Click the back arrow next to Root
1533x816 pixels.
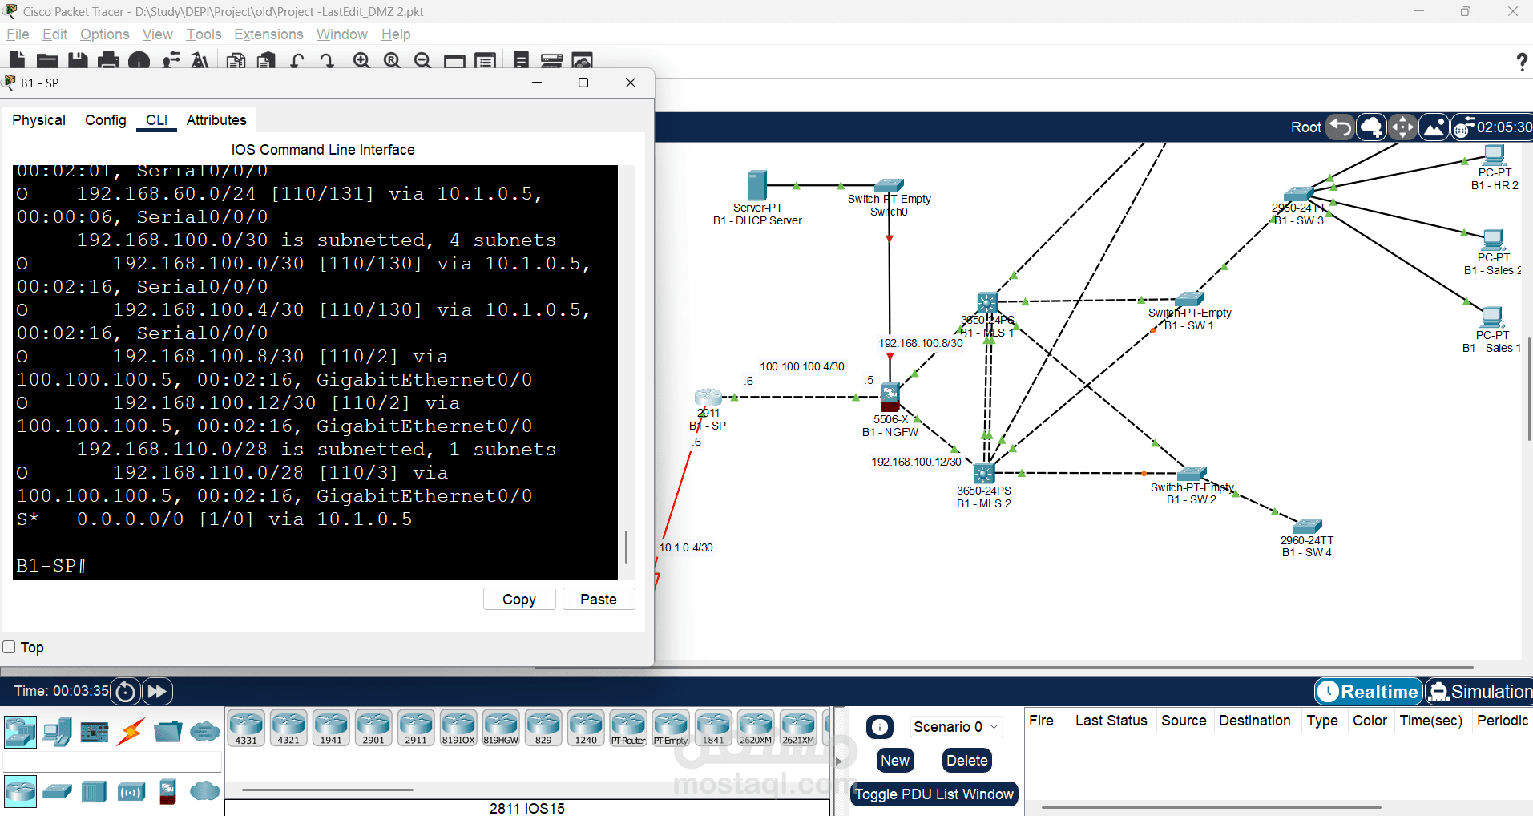point(1340,127)
